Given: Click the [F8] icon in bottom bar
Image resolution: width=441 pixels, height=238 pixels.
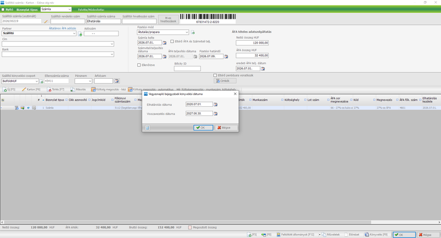Looking at the screenshot, I should point(266,235).
